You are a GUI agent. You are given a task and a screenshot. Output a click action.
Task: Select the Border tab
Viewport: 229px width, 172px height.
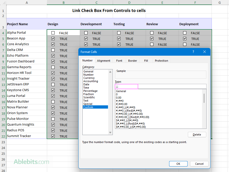pyautogui.click(x=132, y=60)
